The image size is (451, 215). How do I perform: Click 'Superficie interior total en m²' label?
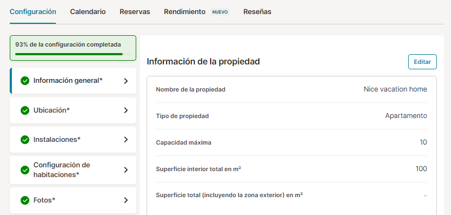[x=199, y=169]
